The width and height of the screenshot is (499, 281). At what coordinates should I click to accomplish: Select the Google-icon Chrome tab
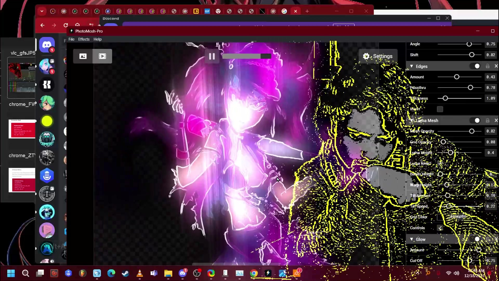284,11
